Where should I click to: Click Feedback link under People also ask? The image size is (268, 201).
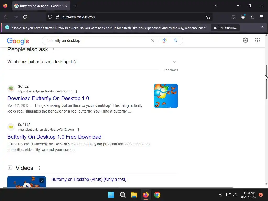click(171, 70)
